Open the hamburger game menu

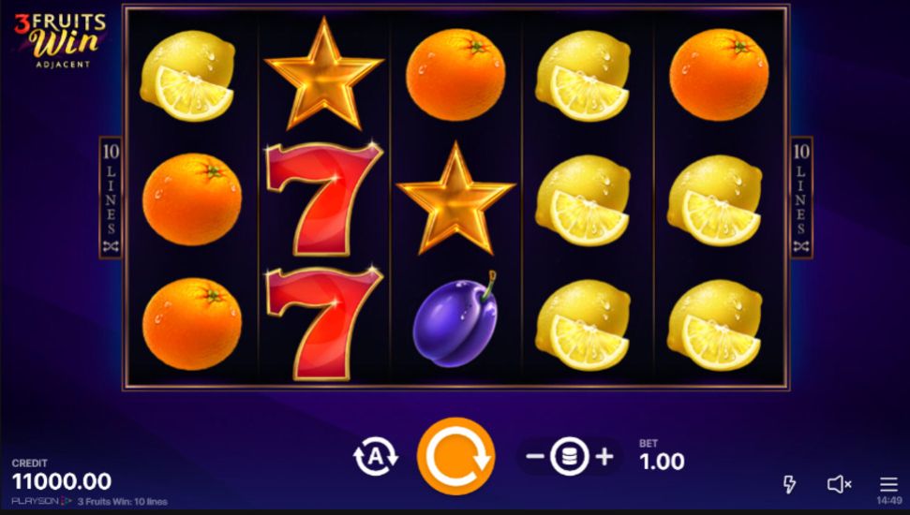click(x=888, y=484)
